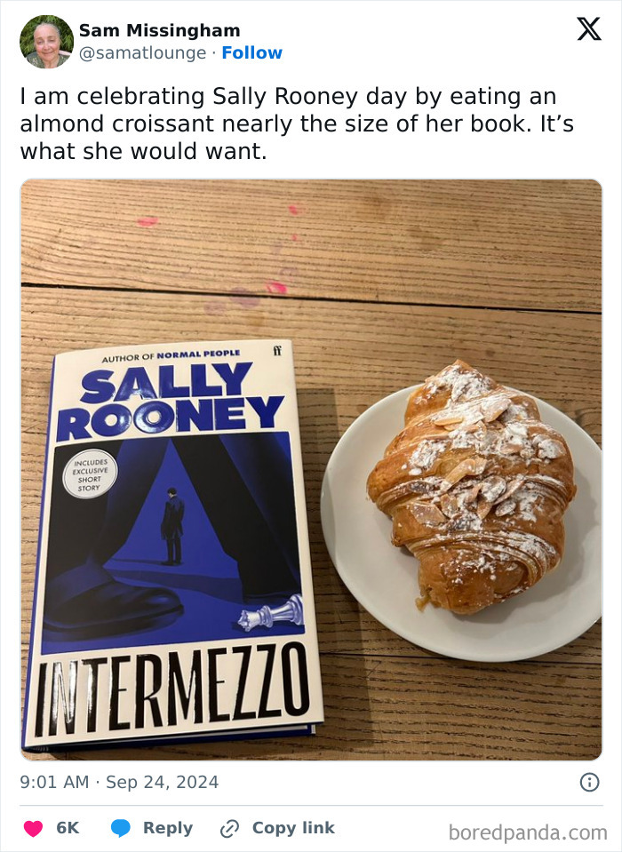Image resolution: width=622 pixels, height=852 pixels.
Task: Click the blue reply bubble icon
Action: click(121, 828)
